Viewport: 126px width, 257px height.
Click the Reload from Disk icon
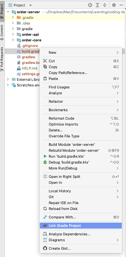pos(45,209)
